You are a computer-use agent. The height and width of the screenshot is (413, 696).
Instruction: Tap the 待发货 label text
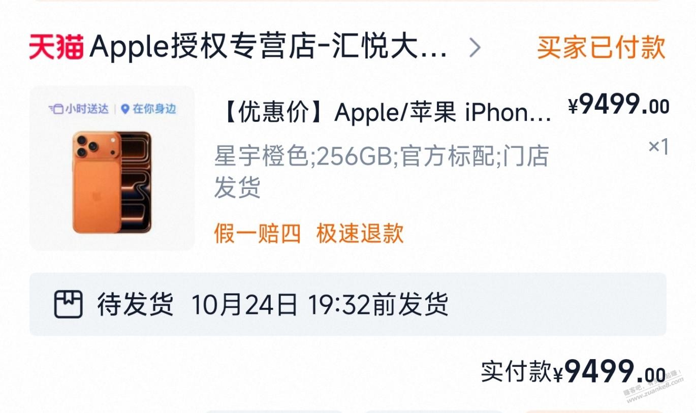click(x=135, y=305)
